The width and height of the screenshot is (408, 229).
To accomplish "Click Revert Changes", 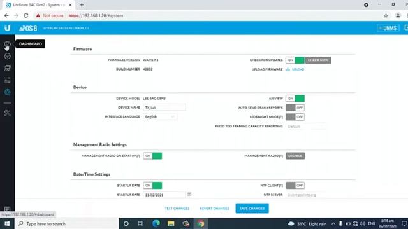I will [x=214, y=209].
